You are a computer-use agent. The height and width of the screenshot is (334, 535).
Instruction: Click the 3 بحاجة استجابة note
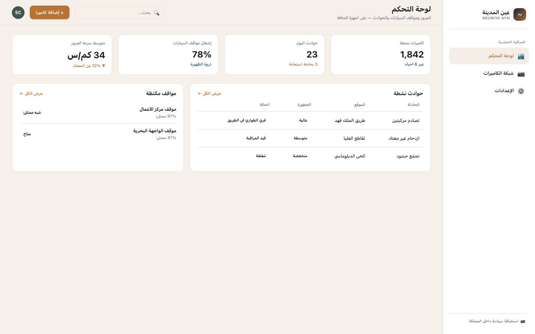click(x=303, y=64)
